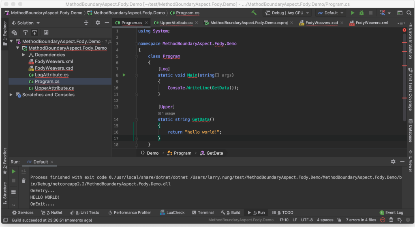Click the run gutter icon at Main
Screen dimensions: 415x227
(124, 75)
